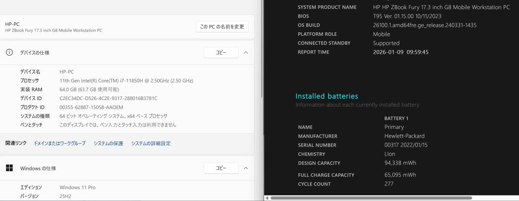Copy the デバイスの仕様 details
The image size is (519, 201).
221,53
